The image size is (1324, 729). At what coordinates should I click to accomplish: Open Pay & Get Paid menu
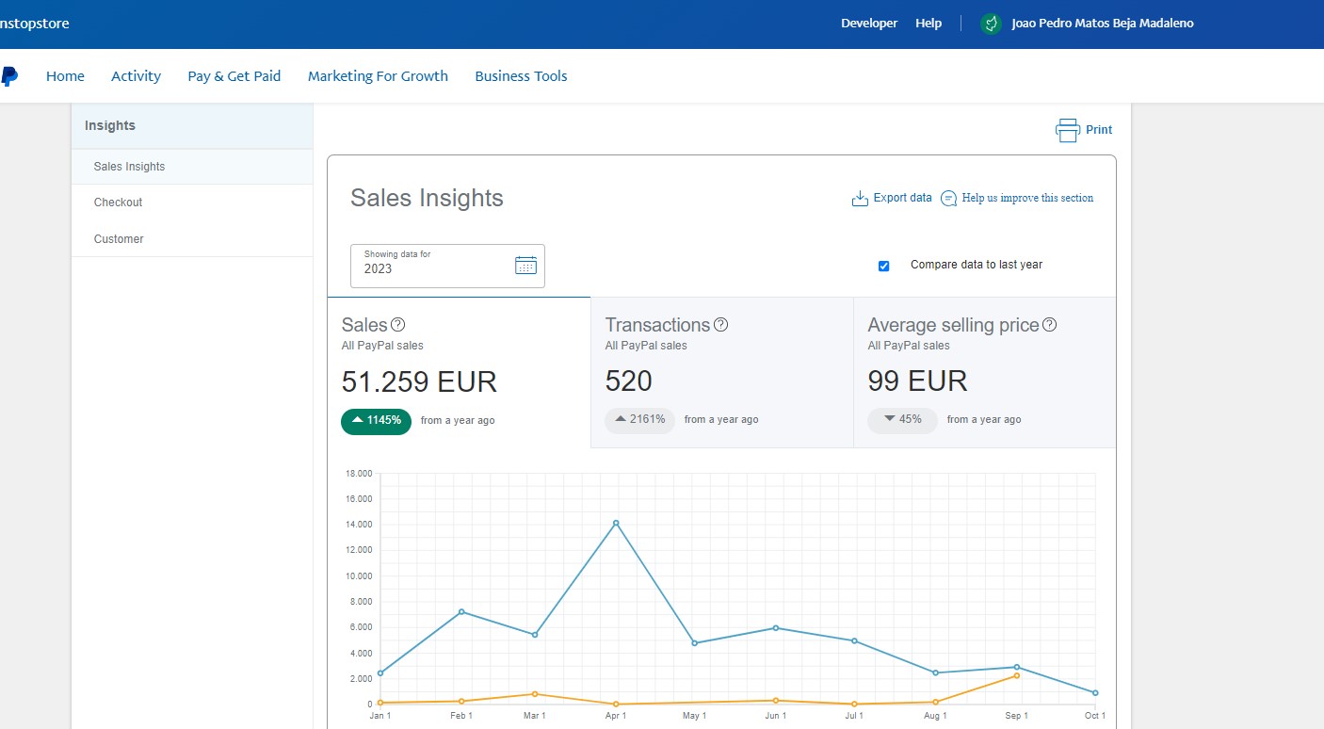click(234, 76)
